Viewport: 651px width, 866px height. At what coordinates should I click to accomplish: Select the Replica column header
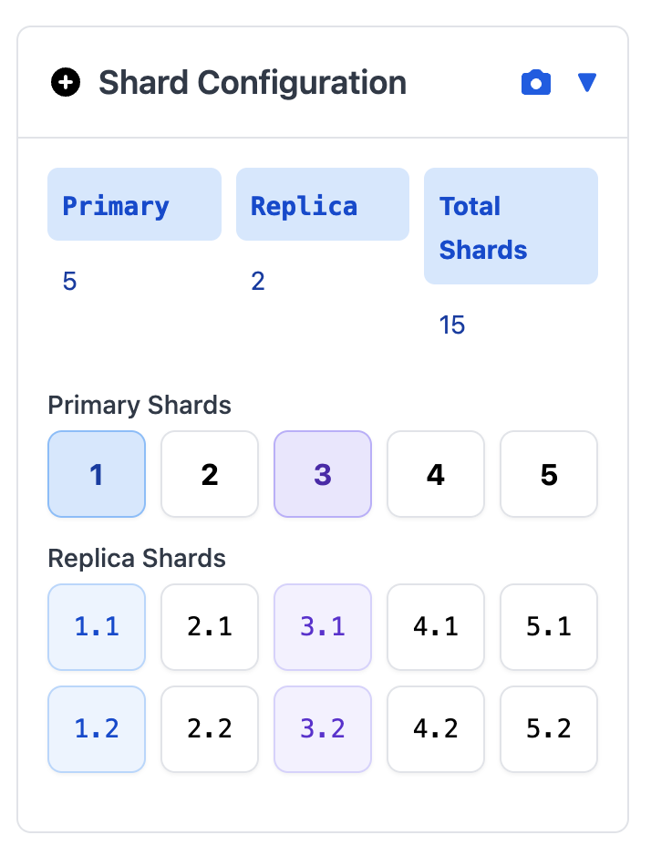point(323,204)
